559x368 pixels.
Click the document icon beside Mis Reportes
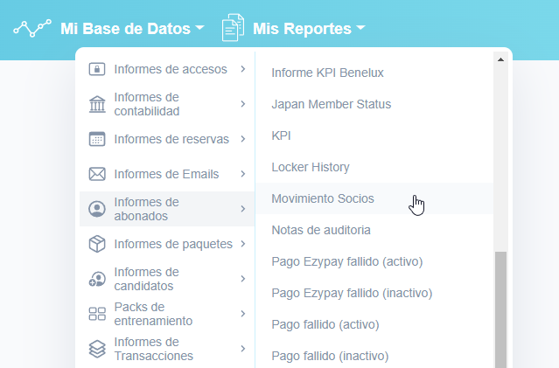pos(232,28)
